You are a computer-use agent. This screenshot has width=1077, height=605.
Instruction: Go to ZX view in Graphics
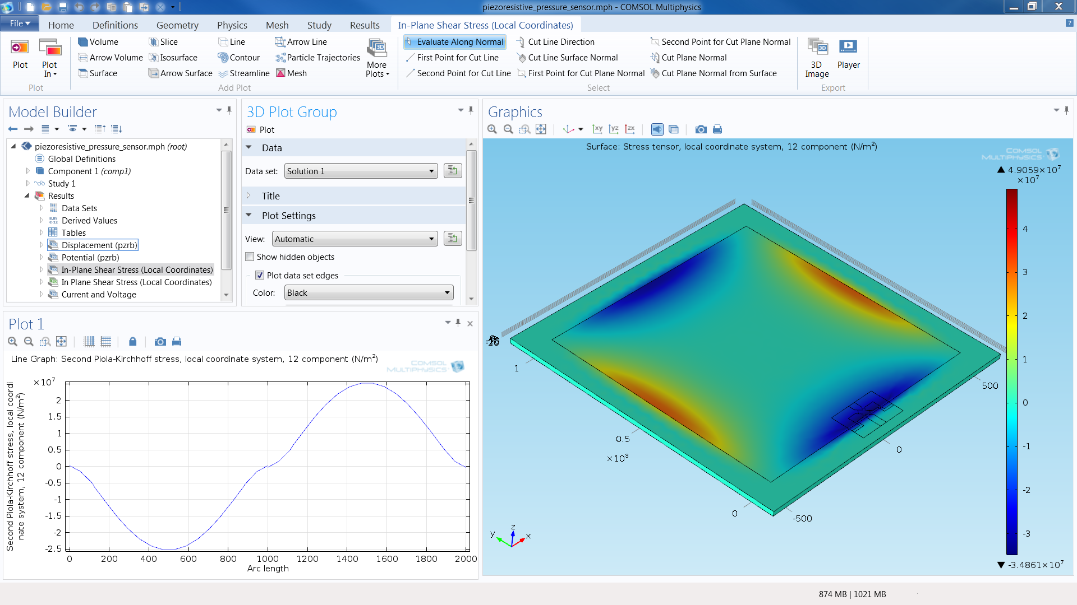[630, 129]
